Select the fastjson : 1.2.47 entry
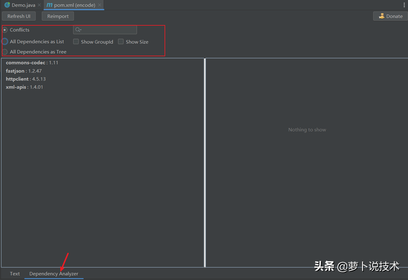The image size is (408, 280). pos(24,71)
